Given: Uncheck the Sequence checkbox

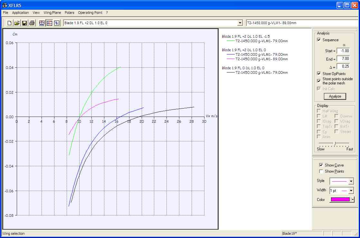Looking at the screenshot, I should 319,40.
